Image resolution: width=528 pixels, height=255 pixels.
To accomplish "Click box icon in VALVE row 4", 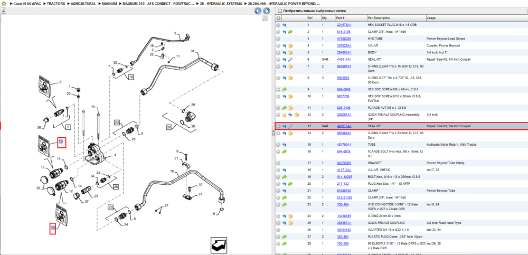I will pos(290,45).
